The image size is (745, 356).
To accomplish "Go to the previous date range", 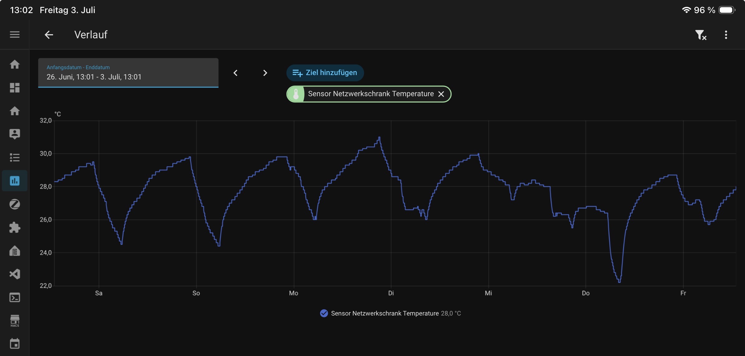I will click(236, 73).
